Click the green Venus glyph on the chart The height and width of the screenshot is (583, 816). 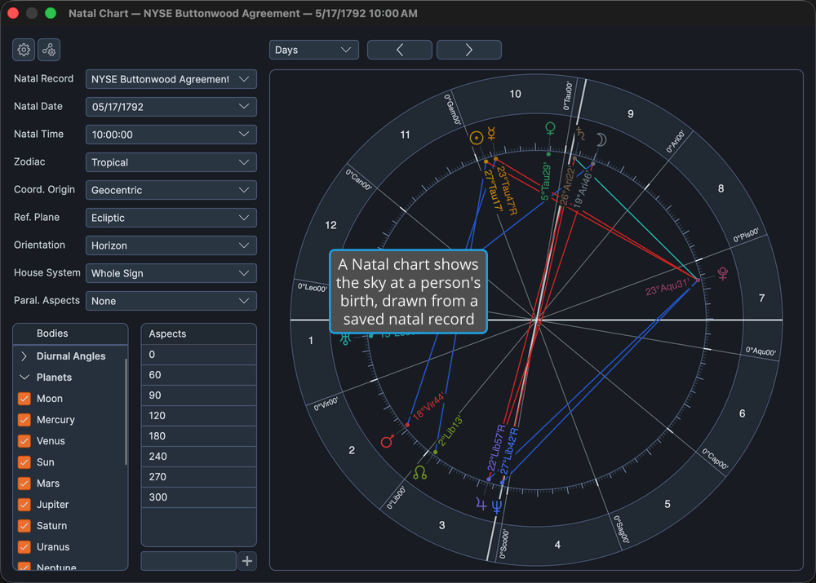550,128
